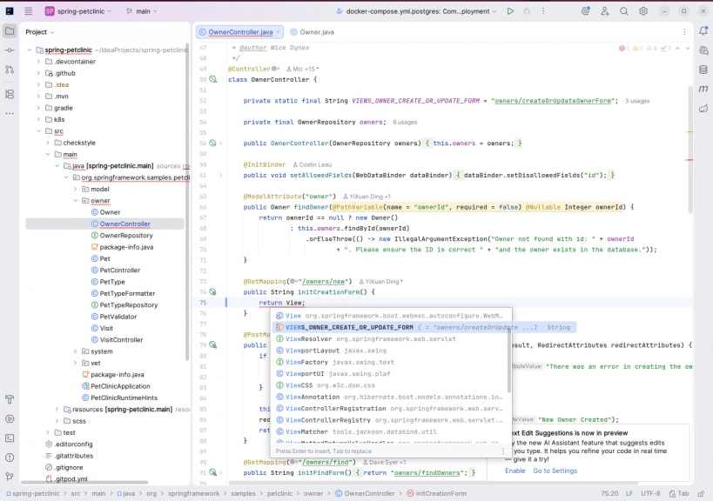Toggle the Project tool window icon
Image resolution: width=713 pixels, height=501 pixels.
[x=10, y=31]
